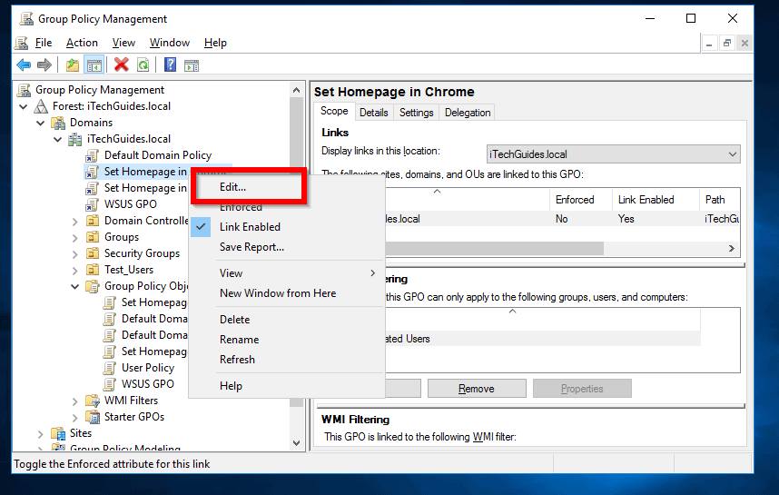This screenshot has width=779, height=495.
Task: Open Help via blue question-mark icon
Action: [170, 64]
